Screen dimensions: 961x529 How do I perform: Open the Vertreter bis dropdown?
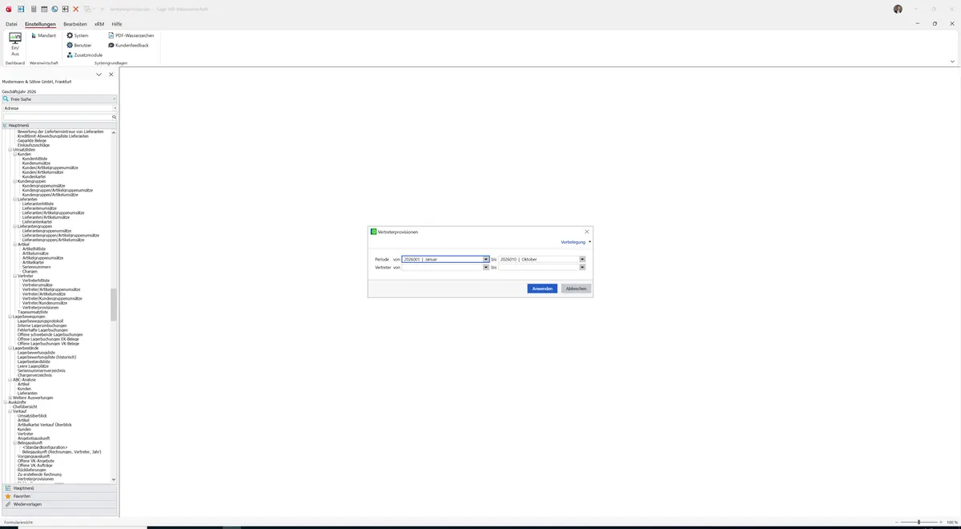(582, 267)
